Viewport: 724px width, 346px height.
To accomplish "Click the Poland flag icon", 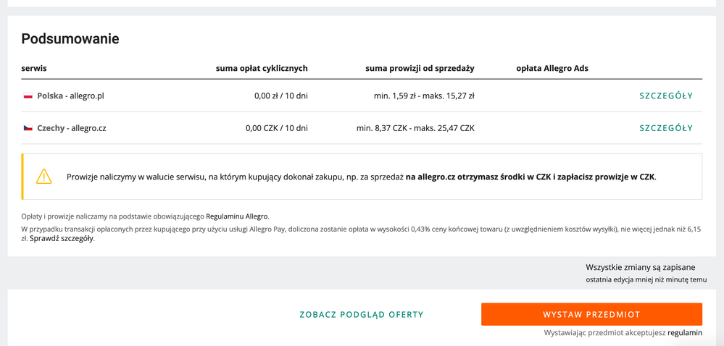I will tap(28, 96).
